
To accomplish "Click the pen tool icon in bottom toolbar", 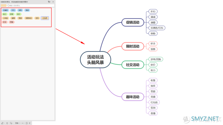I will click(x=2, y=123).
